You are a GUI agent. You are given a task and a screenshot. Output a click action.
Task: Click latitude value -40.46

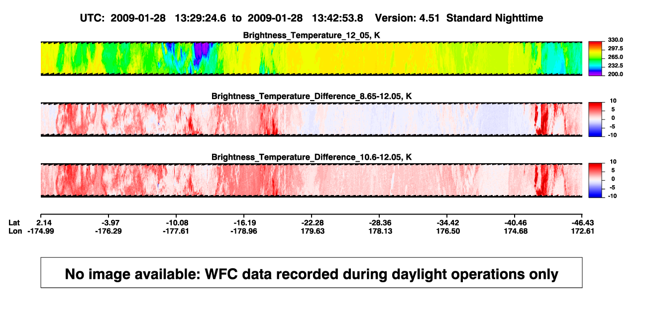(515, 222)
